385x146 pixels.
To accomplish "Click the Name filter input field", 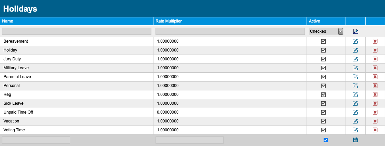I will coord(77,31).
